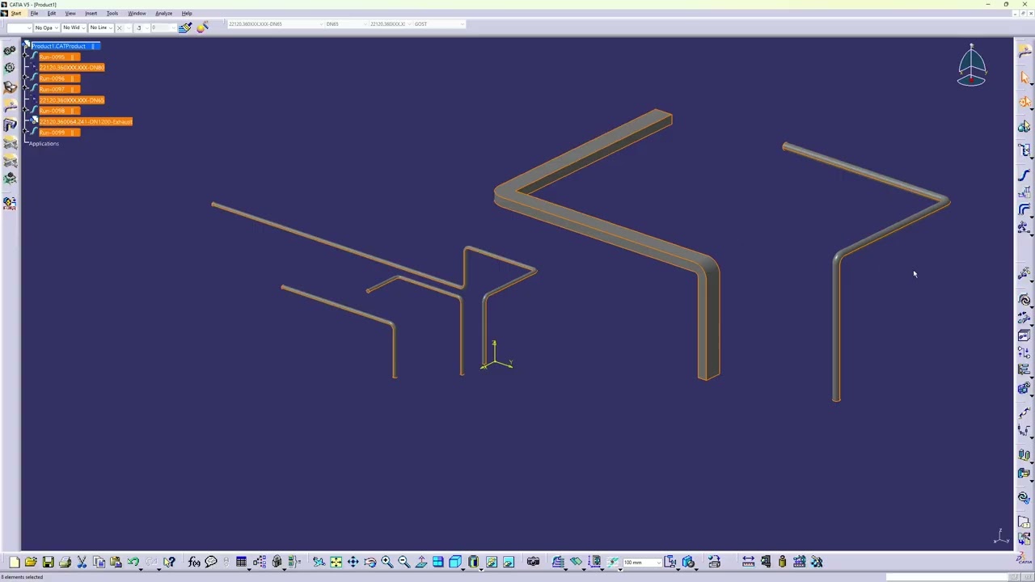This screenshot has height=582, width=1035.
Task: Click the Route a Run curve icon
Action: tap(1024, 175)
